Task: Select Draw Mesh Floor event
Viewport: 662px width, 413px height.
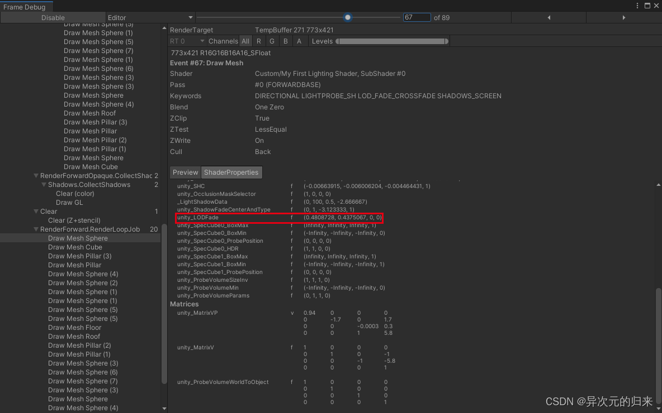Action: click(74, 328)
